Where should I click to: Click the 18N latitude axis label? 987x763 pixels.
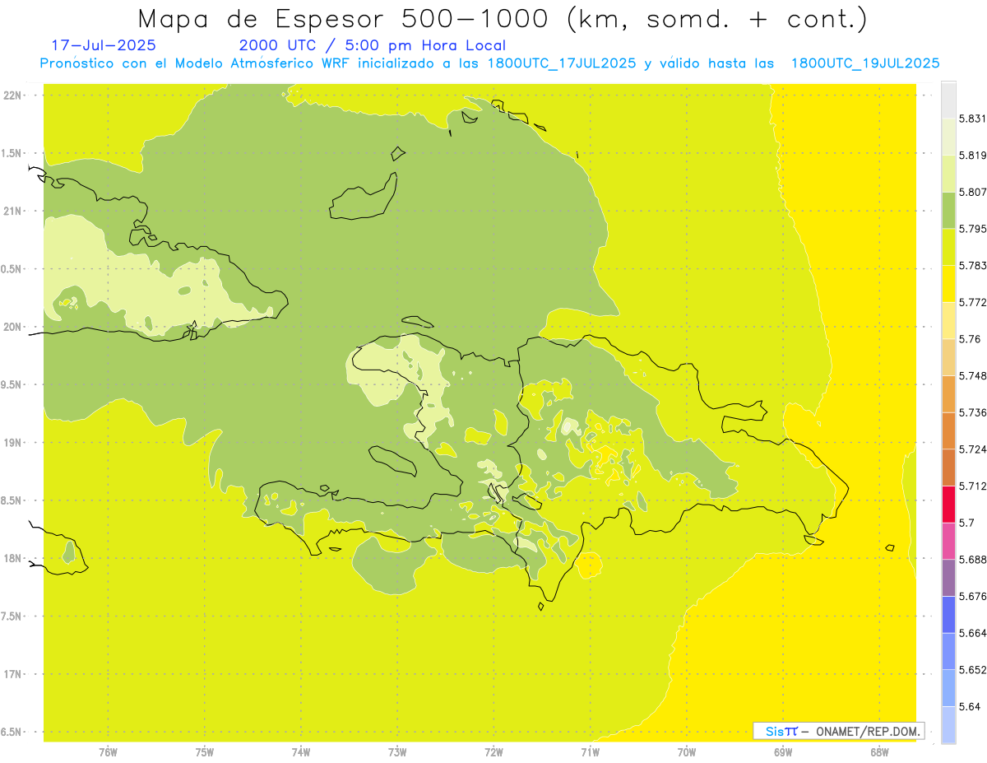pos(12,558)
